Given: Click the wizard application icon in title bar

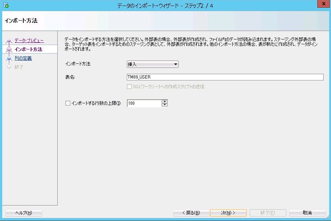Looking at the screenshot, I should 6,6.
